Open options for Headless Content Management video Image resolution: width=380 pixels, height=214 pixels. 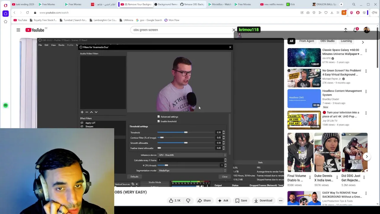(366, 92)
